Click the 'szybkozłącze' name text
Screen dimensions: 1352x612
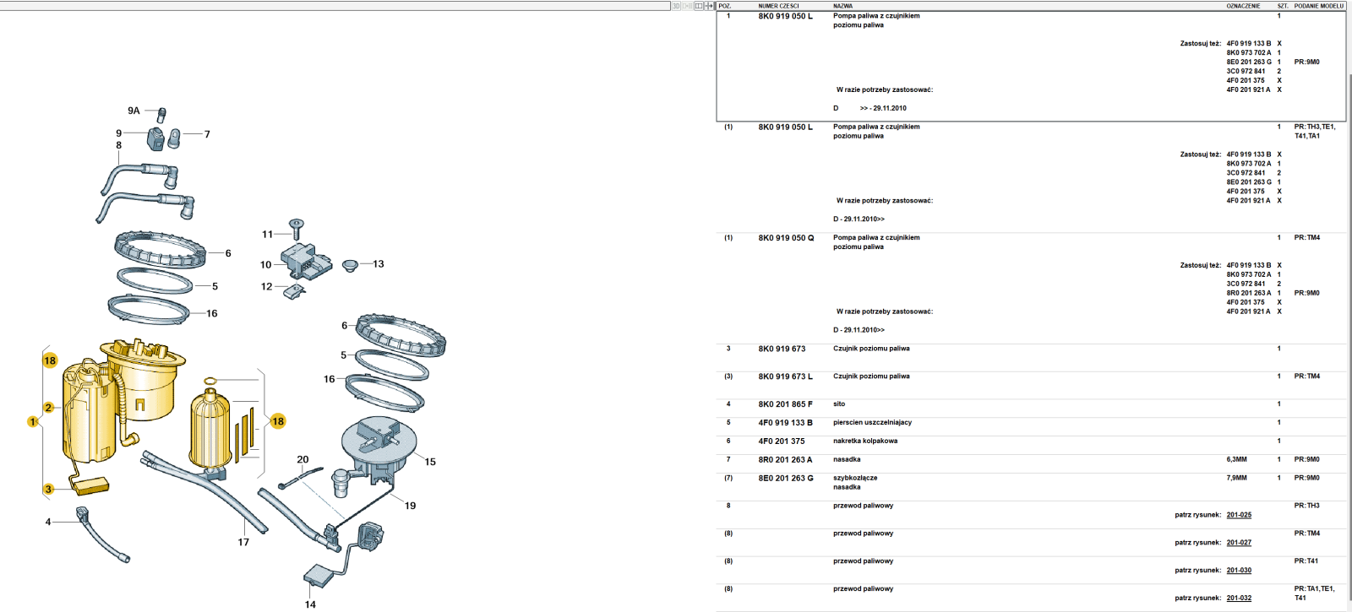tap(855, 479)
